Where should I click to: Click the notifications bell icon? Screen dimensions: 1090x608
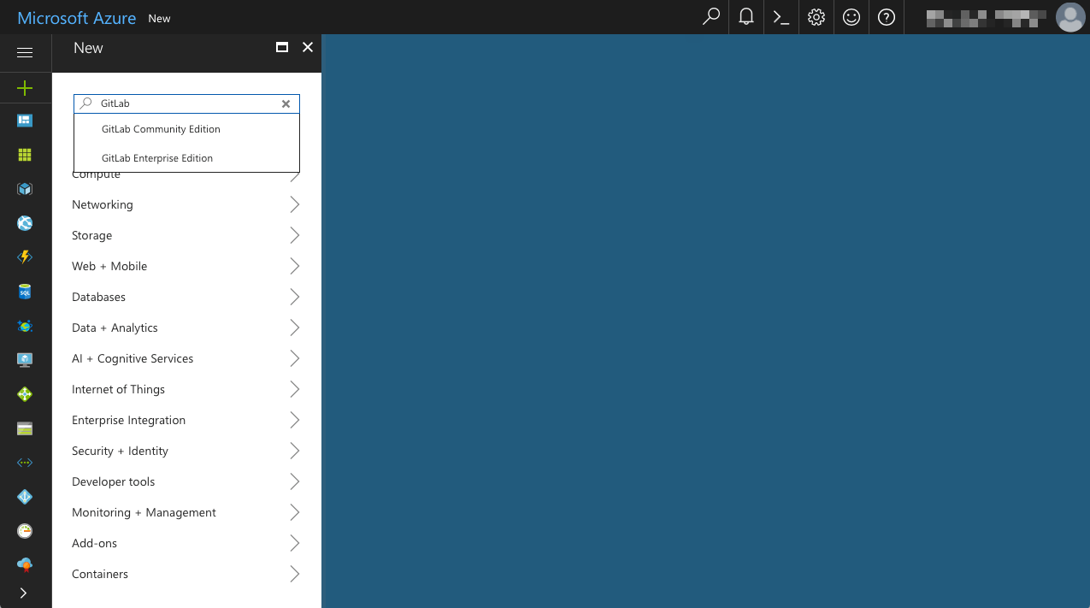click(x=745, y=17)
